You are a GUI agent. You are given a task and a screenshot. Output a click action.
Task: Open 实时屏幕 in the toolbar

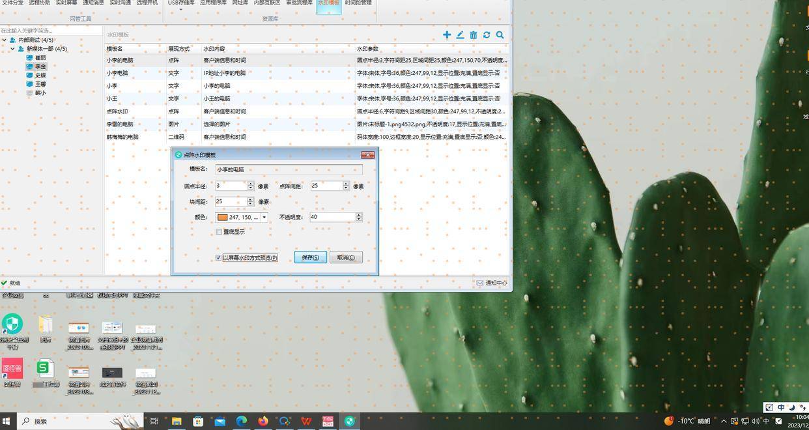pyautogui.click(x=66, y=3)
